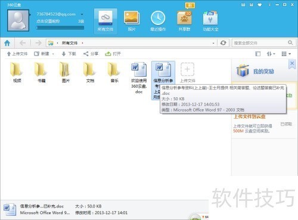Expand the account email dropdown arrow
This screenshot has height=220, width=298.
click(82, 14)
